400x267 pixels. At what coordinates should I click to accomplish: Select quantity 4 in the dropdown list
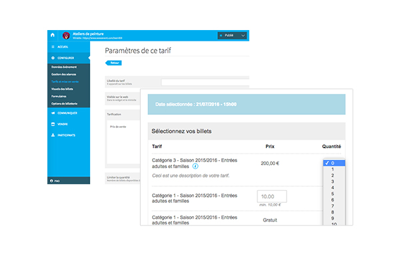pos(334,188)
